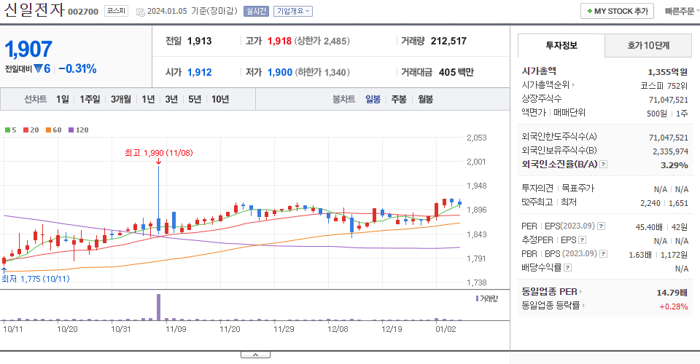Image resolution: width=700 pixels, height=364 pixels.
Task: Click the 최고 1,990 (11/08) chart marker
Action: click(x=158, y=153)
